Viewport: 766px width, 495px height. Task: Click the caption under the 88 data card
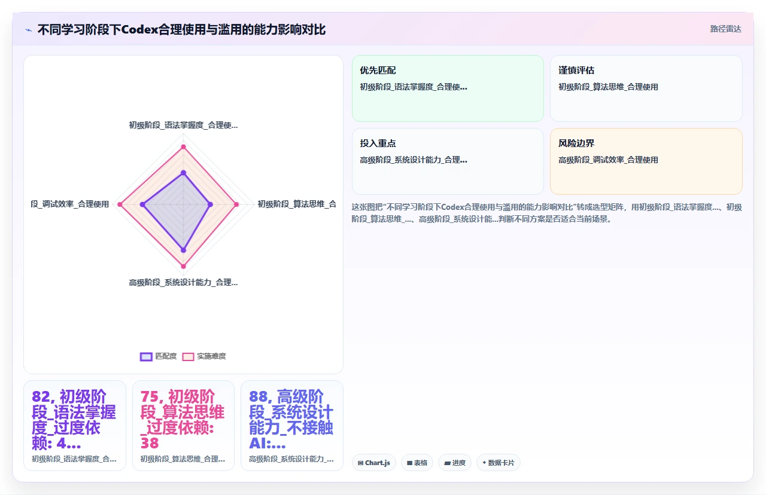(x=291, y=459)
